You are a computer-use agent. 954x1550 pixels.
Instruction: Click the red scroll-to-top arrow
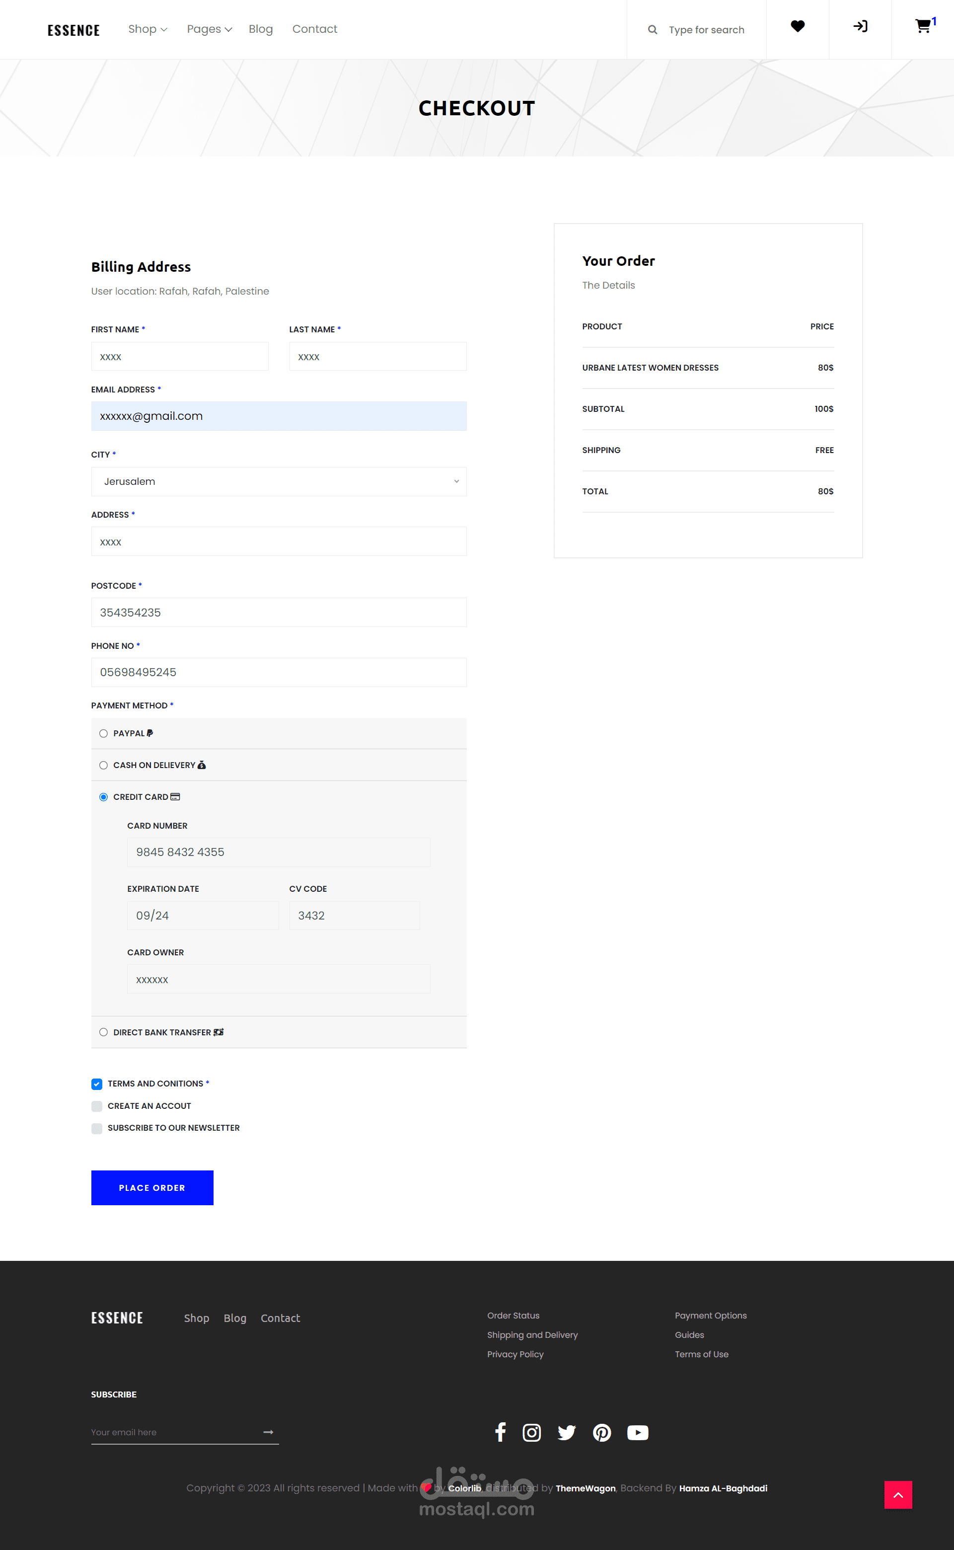(x=898, y=1494)
